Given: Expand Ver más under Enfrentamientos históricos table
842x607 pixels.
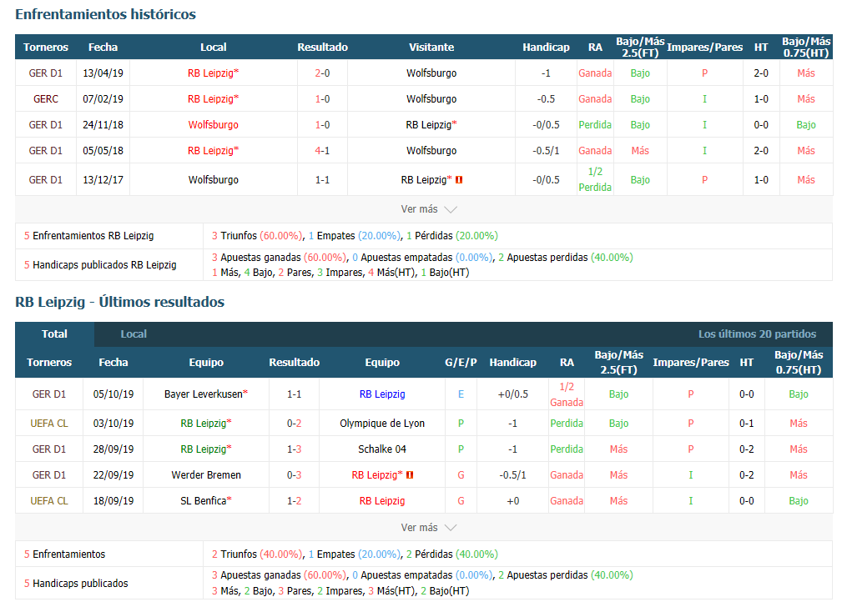Looking at the screenshot, I should click(429, 209).
